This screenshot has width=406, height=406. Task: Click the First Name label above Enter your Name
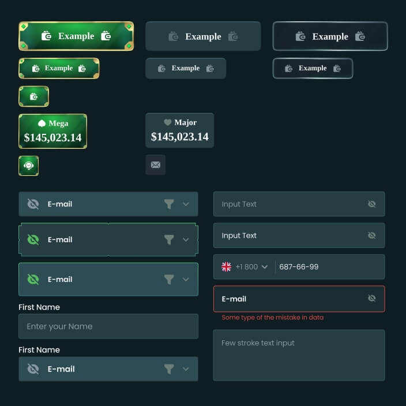pyautogui.click(x=39, y=307)
